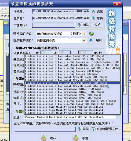Select Local Area Network (100 Kbps) option

click(x=72, y=77)
